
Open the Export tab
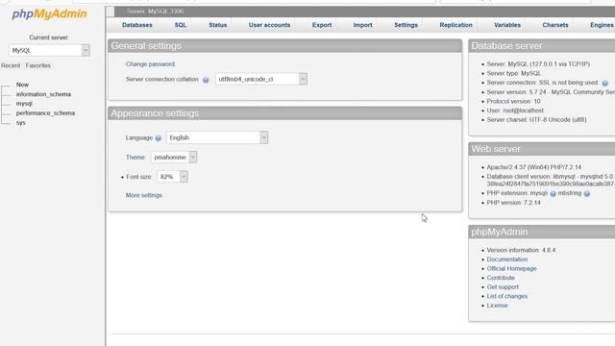click(x=322, y=25)
